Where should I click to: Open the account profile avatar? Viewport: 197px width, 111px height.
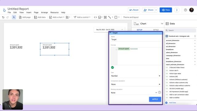click(x=191, y=10)
